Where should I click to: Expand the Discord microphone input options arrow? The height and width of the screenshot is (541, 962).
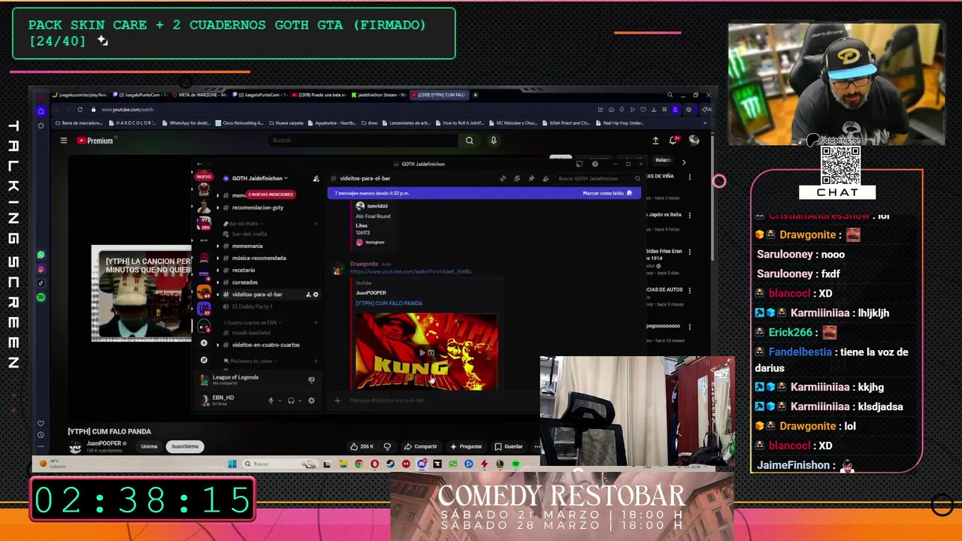[x=280, y=400]
